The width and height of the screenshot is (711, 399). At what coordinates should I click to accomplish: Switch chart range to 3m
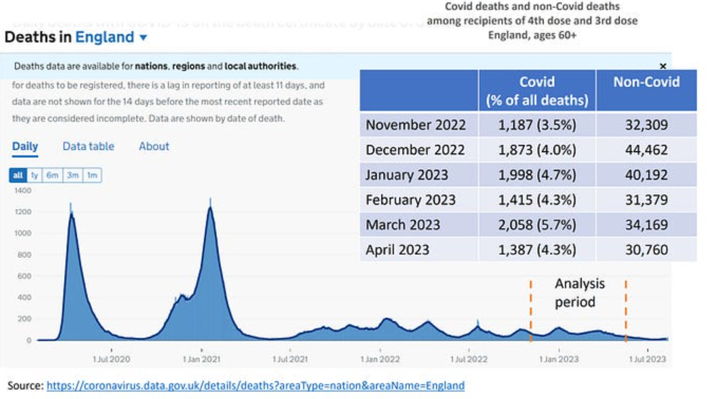73,175
